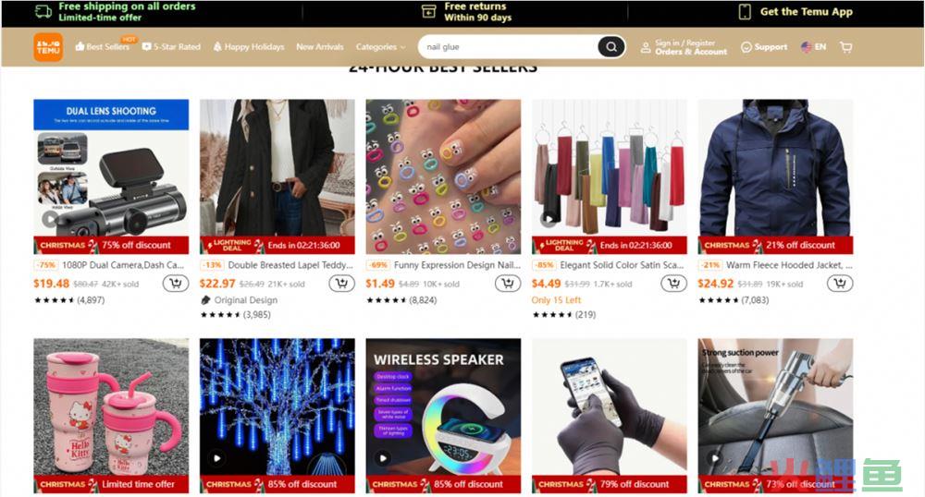Open the 5-Star Rated page
The height and width of the screenshot is (497, 925).
click(x=172, y=47)
